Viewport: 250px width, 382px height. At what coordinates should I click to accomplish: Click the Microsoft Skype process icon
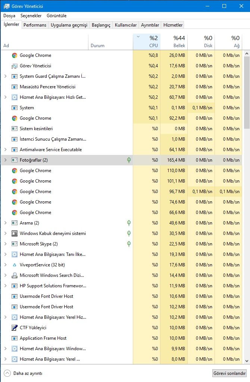click(15, 244)
